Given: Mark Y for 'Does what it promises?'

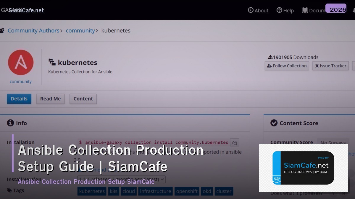Looking at the screenshot, I should [333, 193].
